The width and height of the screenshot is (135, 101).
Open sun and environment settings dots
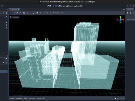[50, 13]
